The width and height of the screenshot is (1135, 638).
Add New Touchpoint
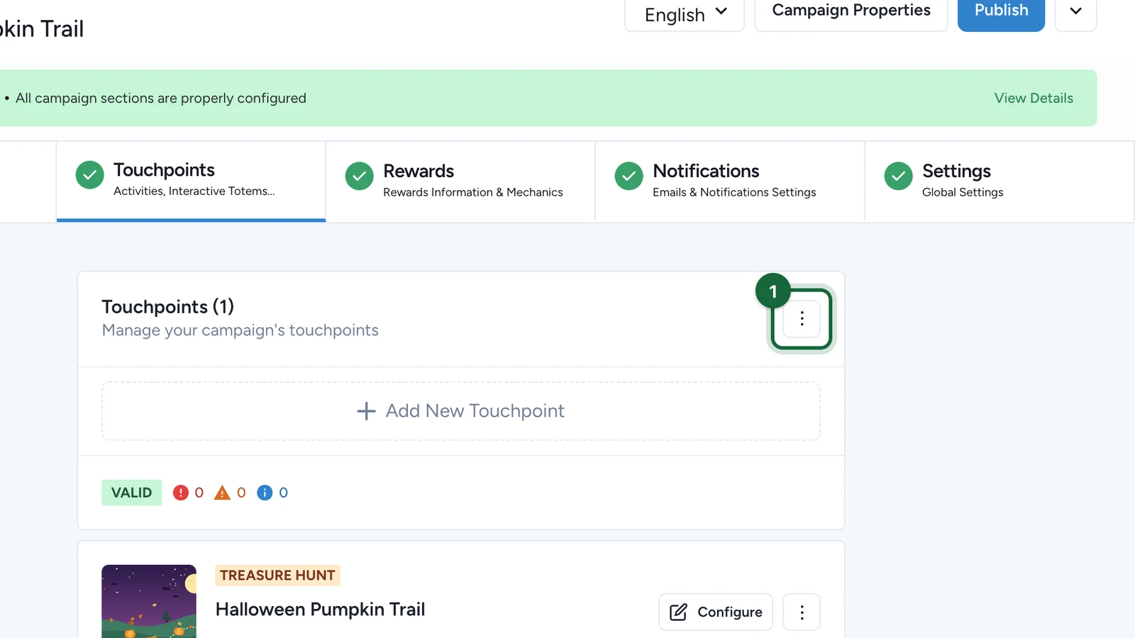pos(461,411)
